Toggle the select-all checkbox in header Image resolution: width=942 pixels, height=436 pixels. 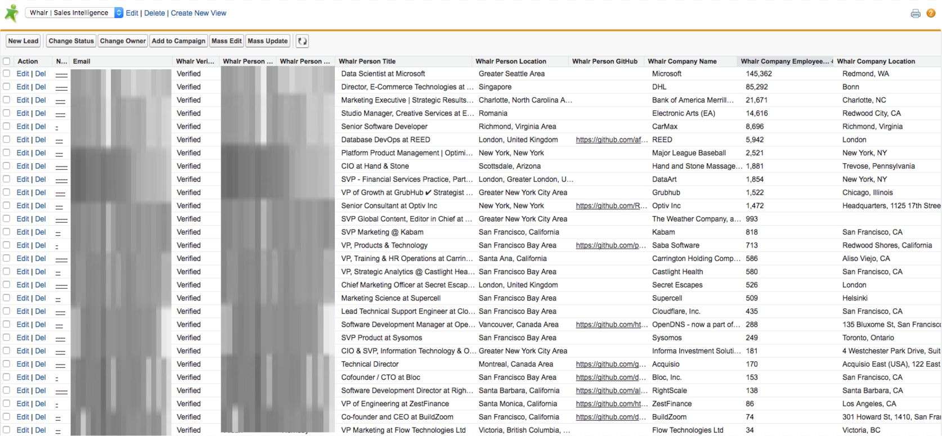pos(7,61)
